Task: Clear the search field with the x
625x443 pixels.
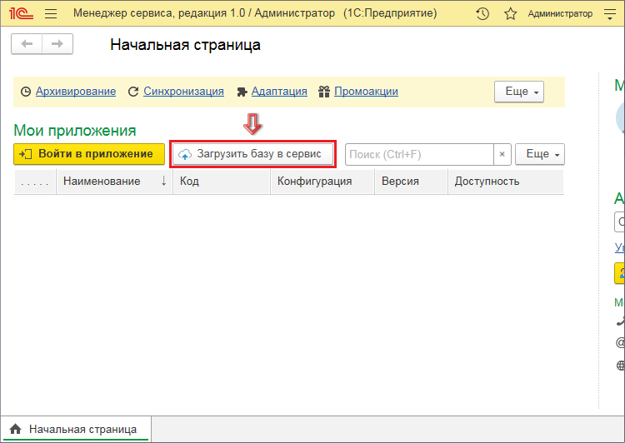Action: (502, 154)
